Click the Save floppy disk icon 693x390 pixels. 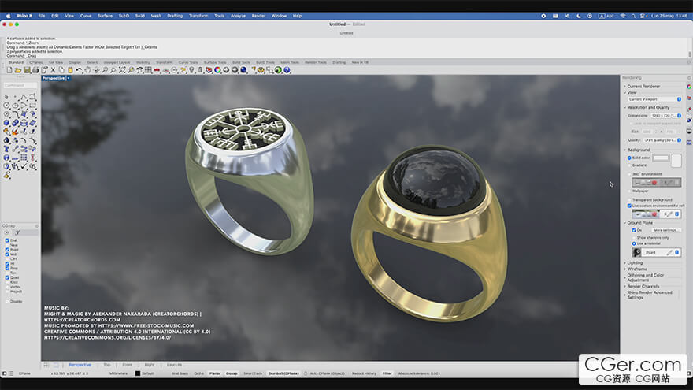(27, 70)
